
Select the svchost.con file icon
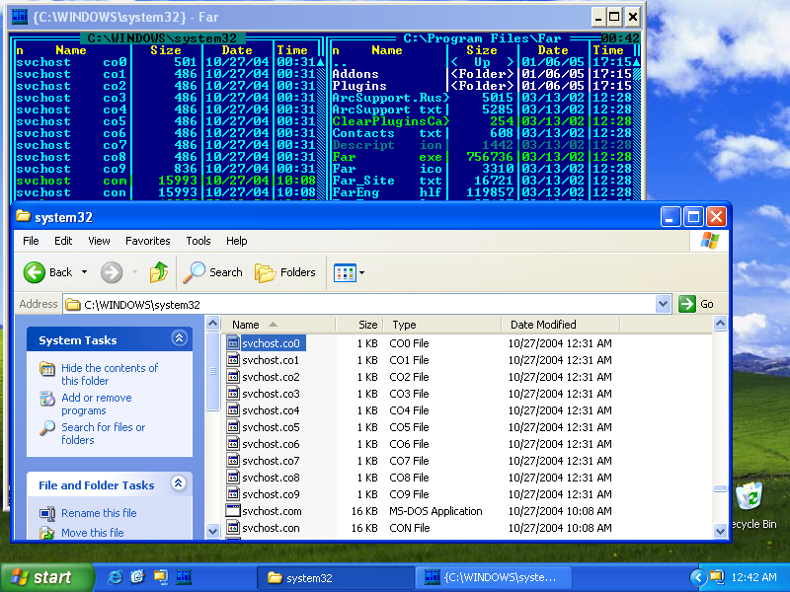(x=233, y=528)
